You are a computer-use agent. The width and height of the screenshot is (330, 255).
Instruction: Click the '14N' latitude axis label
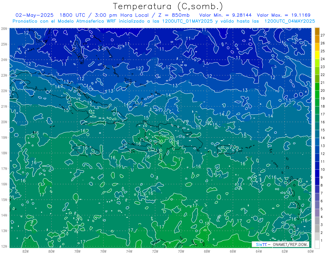coord(4,215)
